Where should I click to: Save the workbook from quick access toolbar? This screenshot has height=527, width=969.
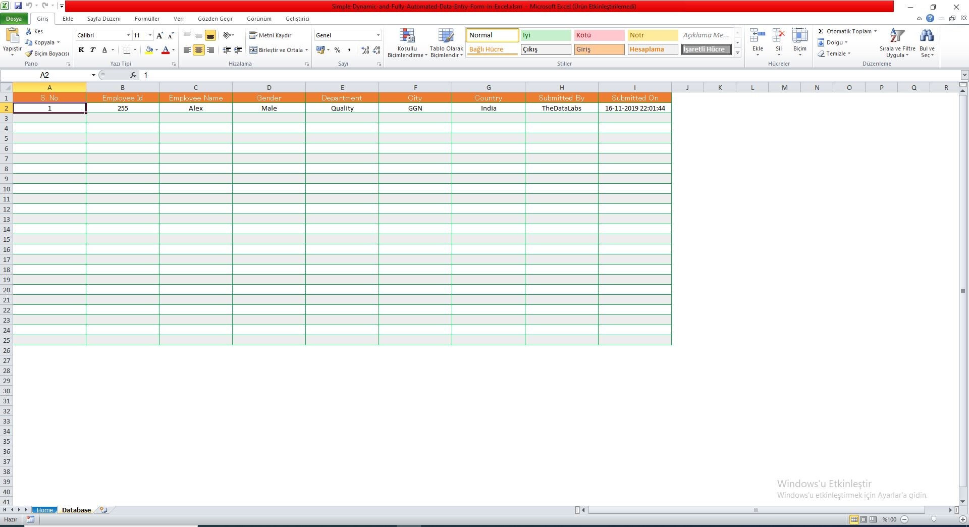tap(18, 6)
